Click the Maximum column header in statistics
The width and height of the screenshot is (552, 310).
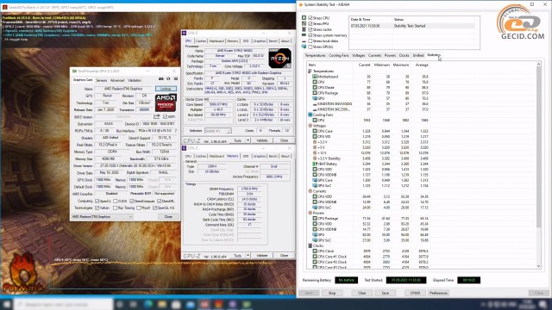pos(400,65)
